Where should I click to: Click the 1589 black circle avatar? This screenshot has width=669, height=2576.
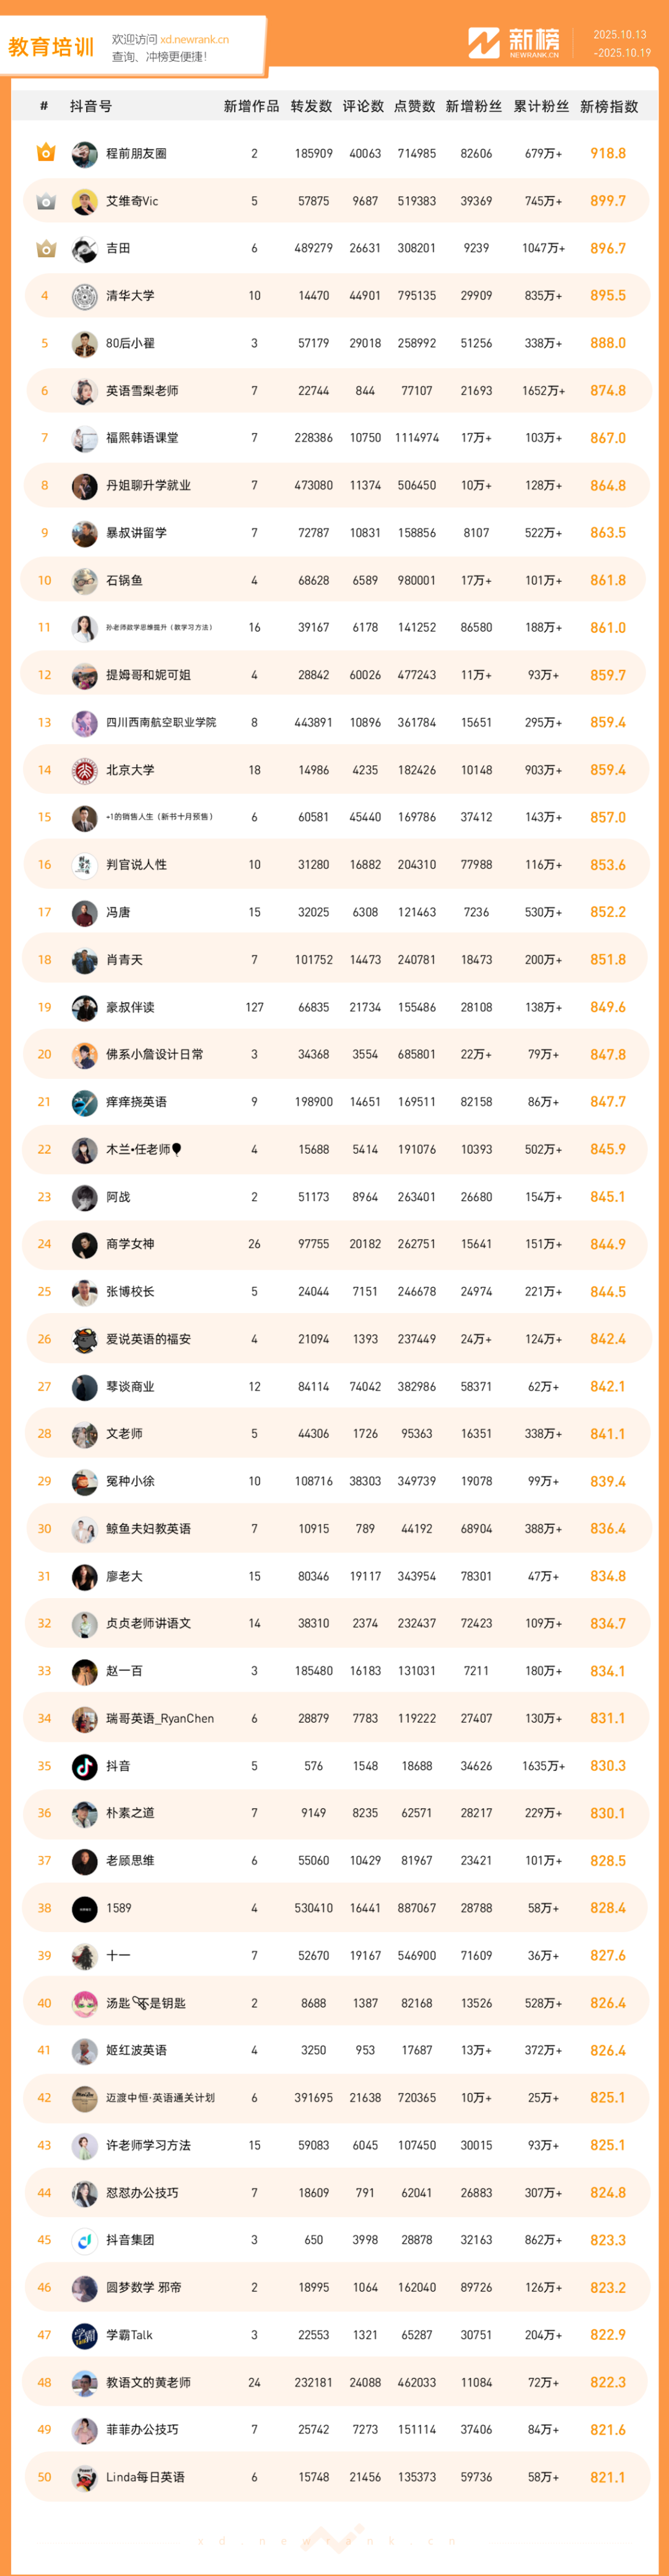point(85,1908)
